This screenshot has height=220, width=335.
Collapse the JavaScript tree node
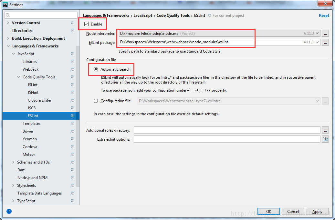pos(14,54)
